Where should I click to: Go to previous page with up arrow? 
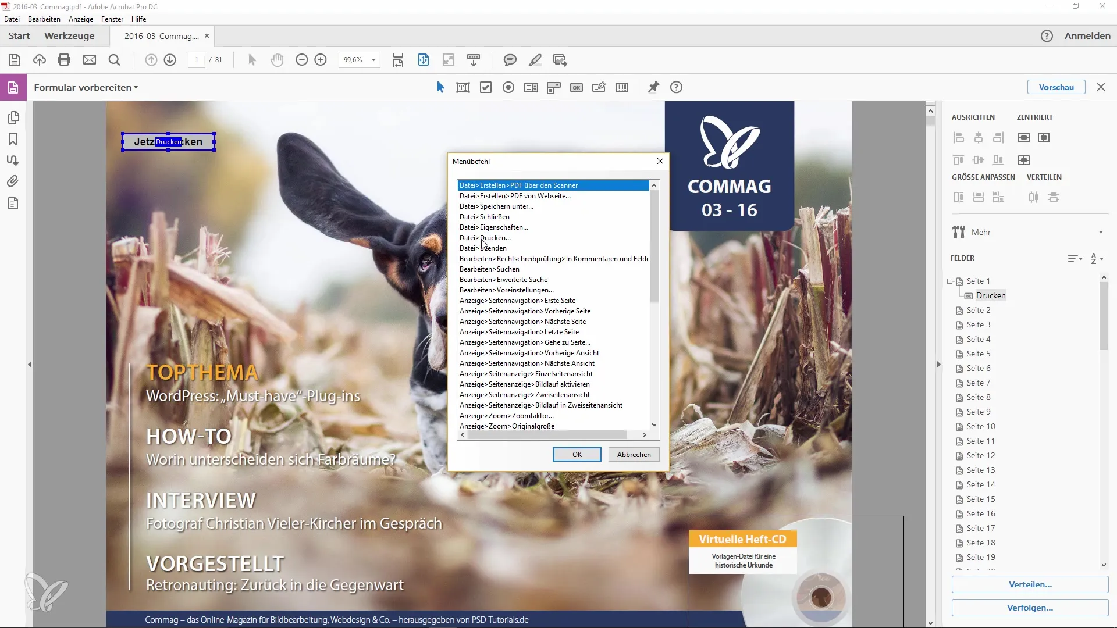[151, 60]
